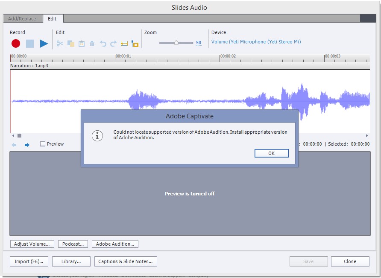This screenshot has width=381, height=278.
Task: Delete selected audio with the trash icon
Action: pyautogui.click(x=92, y=43)
